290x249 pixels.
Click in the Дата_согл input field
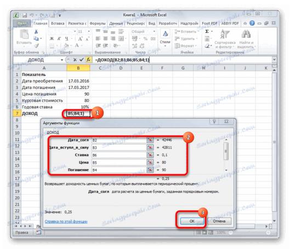[119, 140]
